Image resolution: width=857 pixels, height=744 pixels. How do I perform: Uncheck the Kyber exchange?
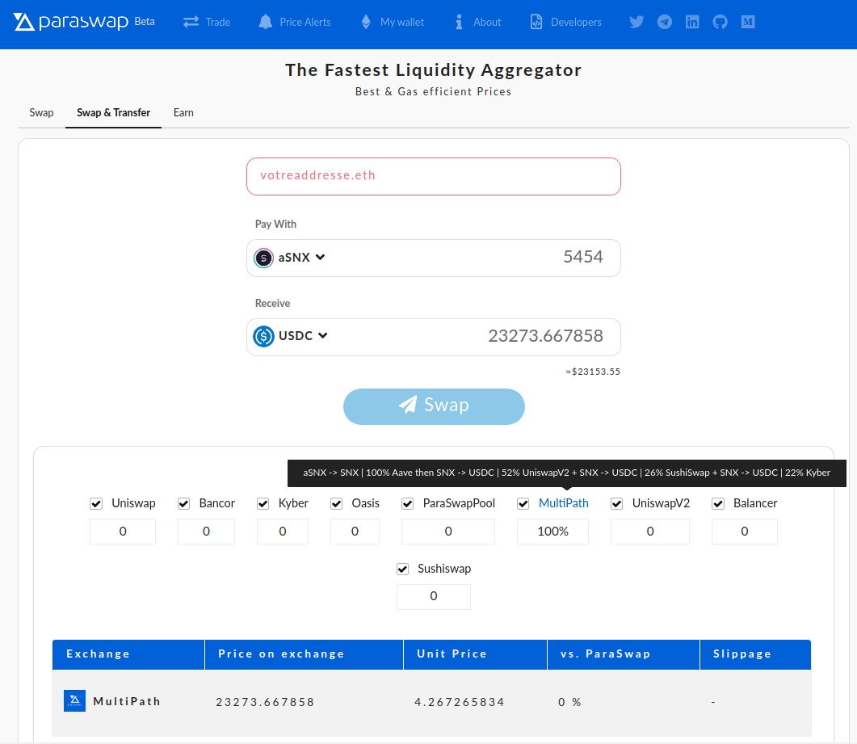tap(263, 503)
